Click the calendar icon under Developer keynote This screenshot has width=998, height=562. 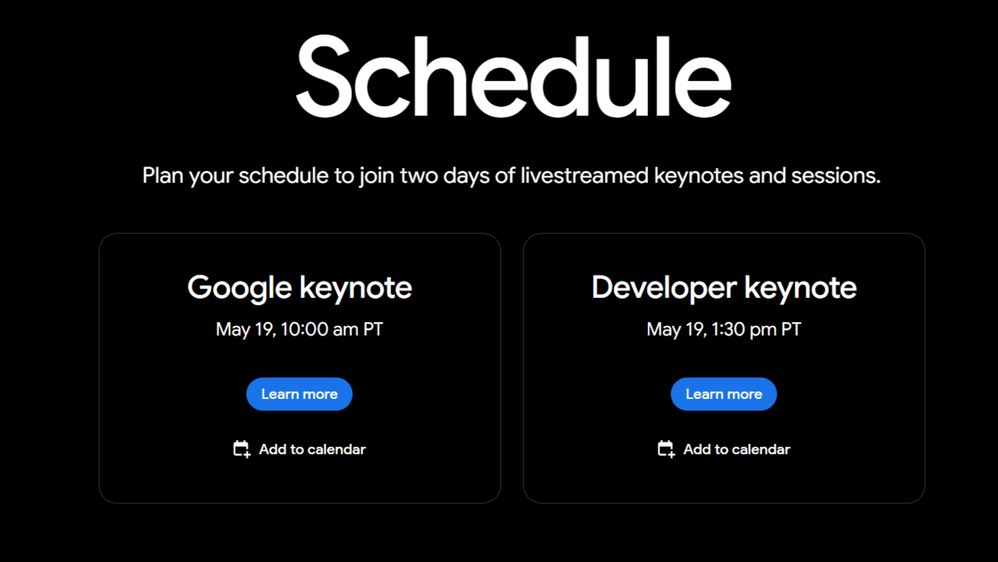pos(666,449)
